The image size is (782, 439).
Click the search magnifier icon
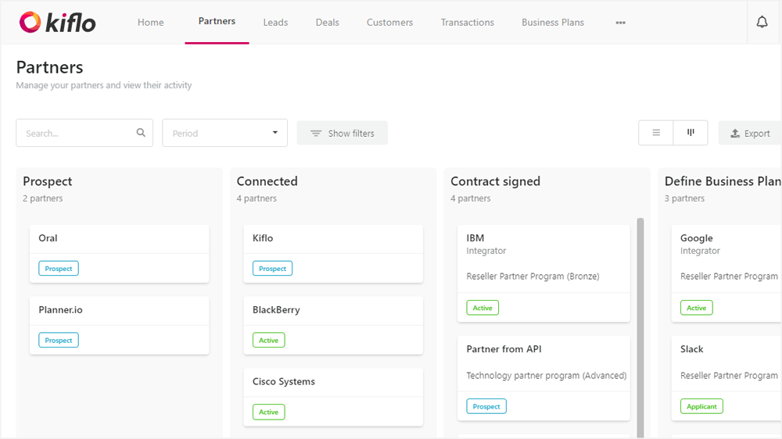click(x=141, y=133)
